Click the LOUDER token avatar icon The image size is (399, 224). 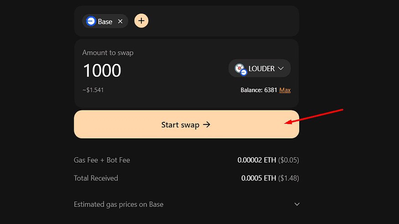tap(239, 68)
